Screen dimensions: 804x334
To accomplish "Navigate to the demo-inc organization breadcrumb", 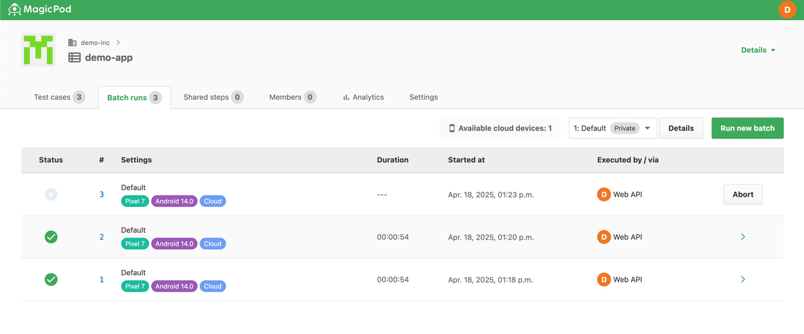I will [x=94, y=42].
